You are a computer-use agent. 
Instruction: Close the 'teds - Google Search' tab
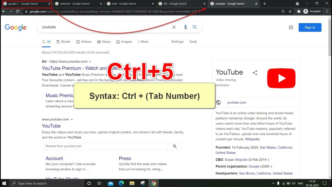coord(153,4)
